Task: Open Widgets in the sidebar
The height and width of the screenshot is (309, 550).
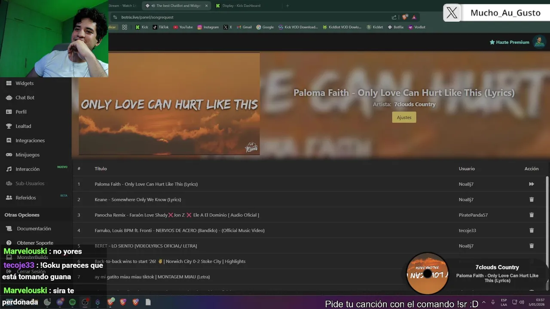Action: pos(24,83)
